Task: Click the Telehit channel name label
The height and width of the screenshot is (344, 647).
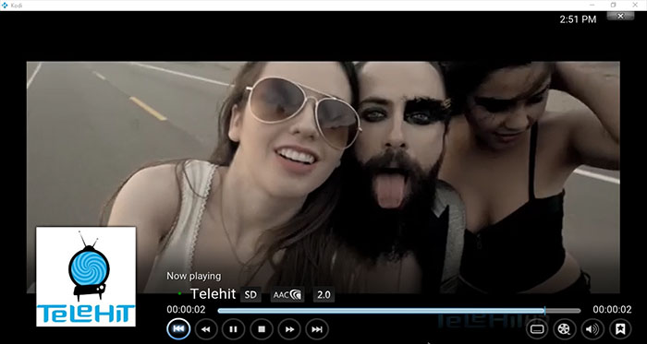Action: [213, 294]
